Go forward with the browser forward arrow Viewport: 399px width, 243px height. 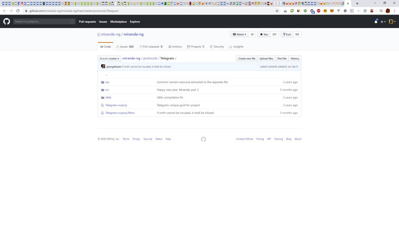tap(11, 11)
